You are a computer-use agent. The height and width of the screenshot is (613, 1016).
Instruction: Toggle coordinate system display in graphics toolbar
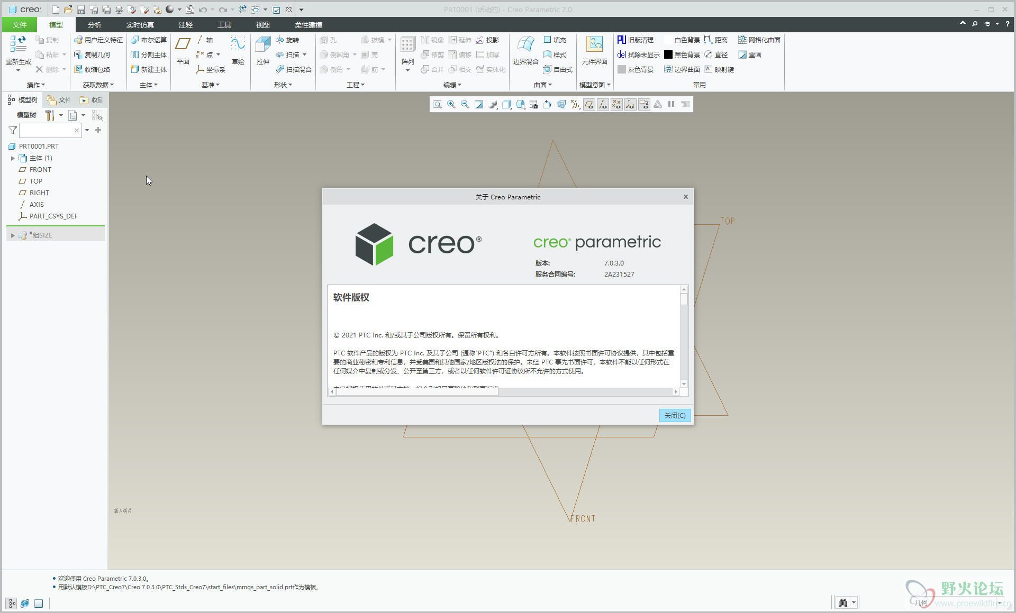pyautogui.click(x=630, y=104)
